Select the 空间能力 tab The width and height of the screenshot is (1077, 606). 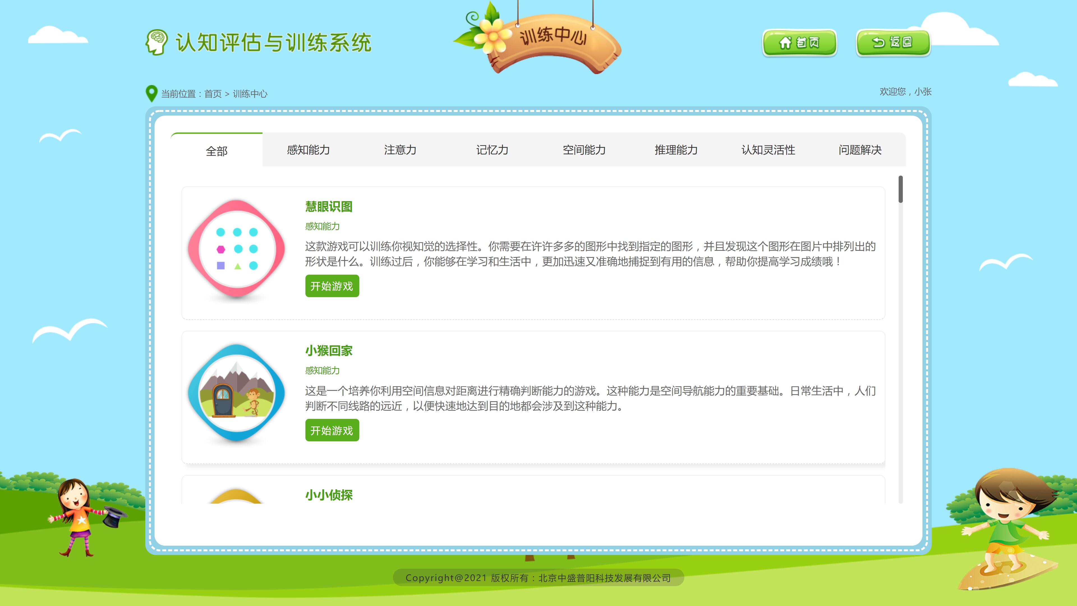pyautogui.click(x=584, y=150)
